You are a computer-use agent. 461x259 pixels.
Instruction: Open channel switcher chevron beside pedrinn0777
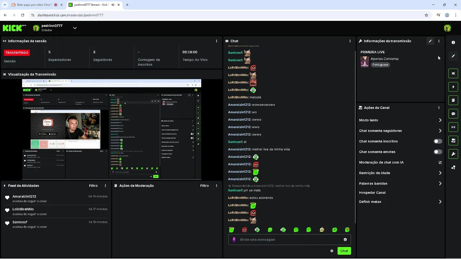(x=75, y=28)
